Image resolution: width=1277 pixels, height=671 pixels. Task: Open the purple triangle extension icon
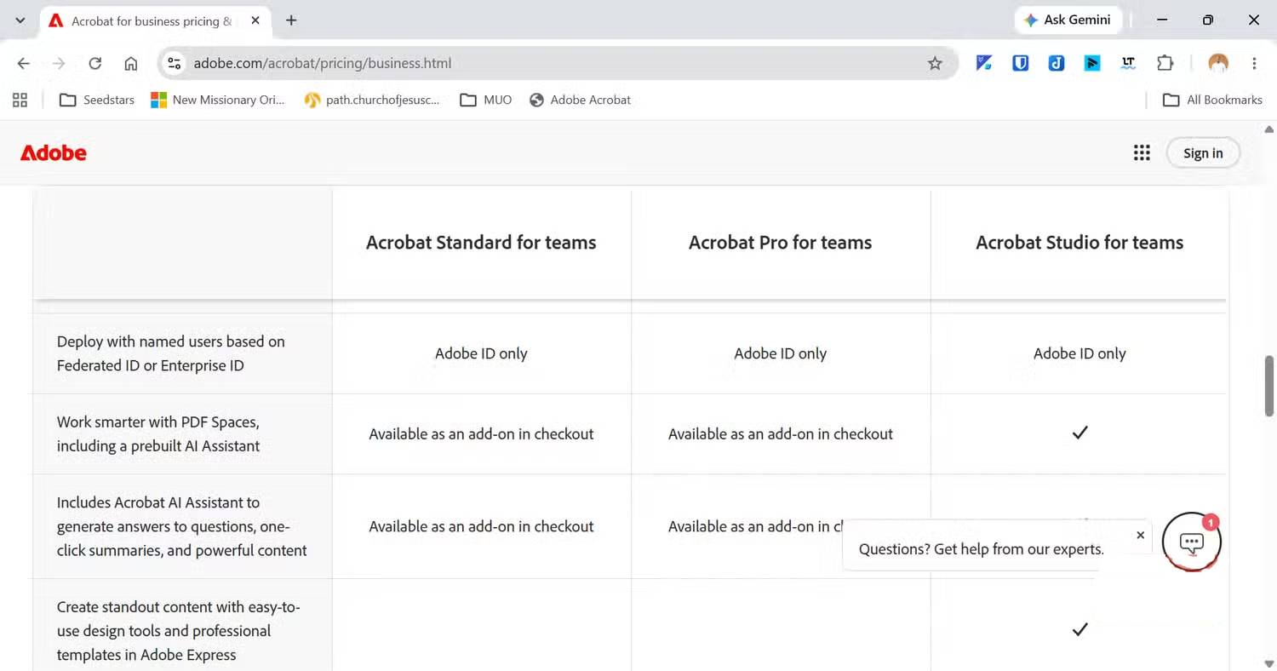pos(984,63)
